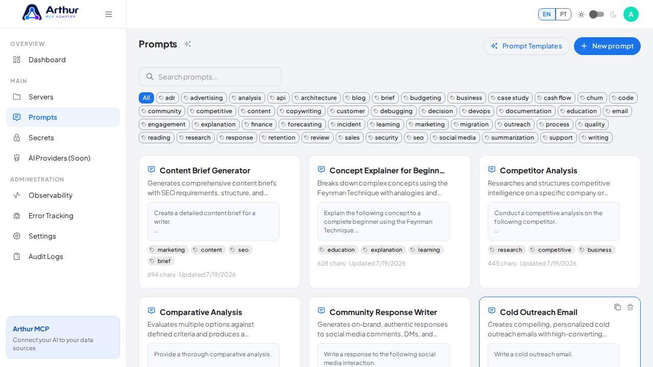Click '628 chars · Updated 7/19/2026' text

(361, 264)
